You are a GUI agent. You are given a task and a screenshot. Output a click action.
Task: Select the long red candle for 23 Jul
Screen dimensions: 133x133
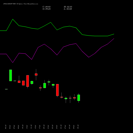pyautogui.click(x=57, y=90)
